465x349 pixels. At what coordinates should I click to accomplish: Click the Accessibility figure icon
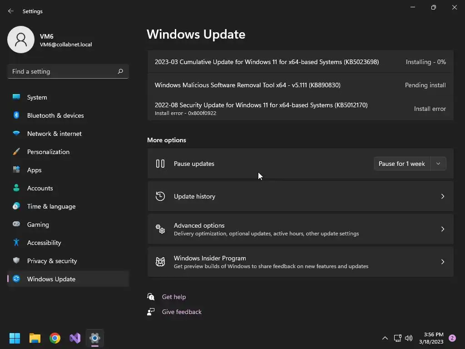(x=16, y=242)
